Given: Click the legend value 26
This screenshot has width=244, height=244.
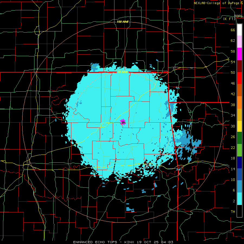Looking at the screenshot, I should coord(233,137).
